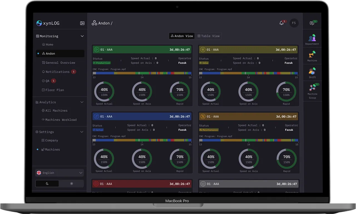Click the CNC program timeline bar
The width and height of the screenshot is (356, 214).
pos(142,73)
